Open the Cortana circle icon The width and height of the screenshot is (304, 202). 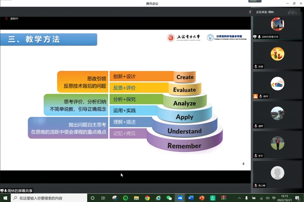point(92,198)
